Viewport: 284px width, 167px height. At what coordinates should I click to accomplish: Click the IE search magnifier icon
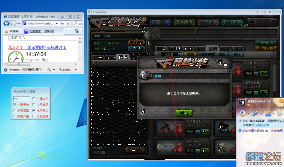pyautogui.click(x=75, y=23)
